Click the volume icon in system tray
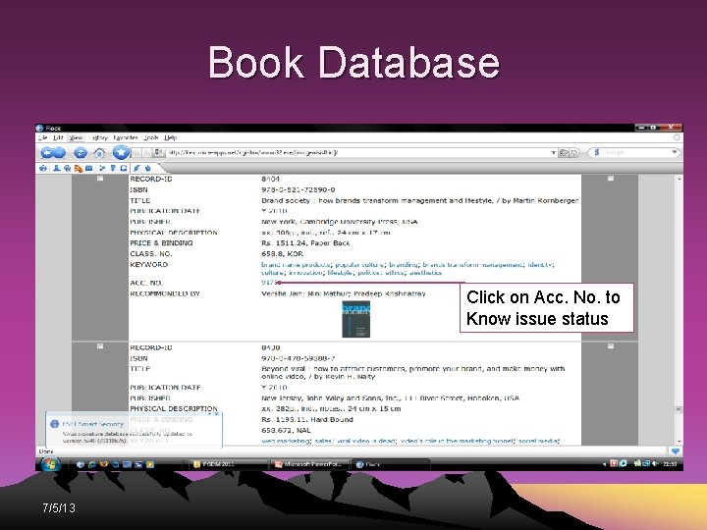 point(655,463)
